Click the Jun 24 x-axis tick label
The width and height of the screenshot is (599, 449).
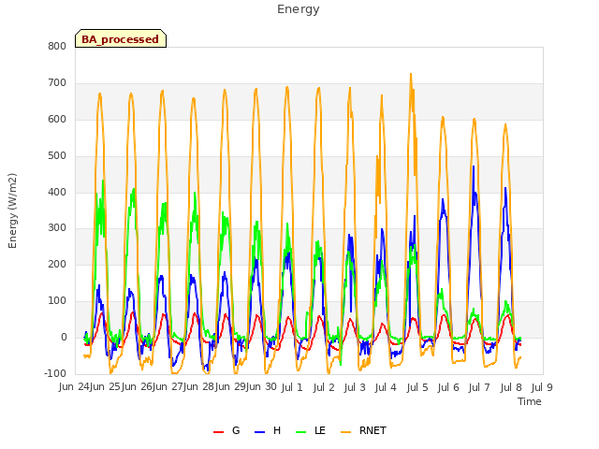[x=74, y=387]
